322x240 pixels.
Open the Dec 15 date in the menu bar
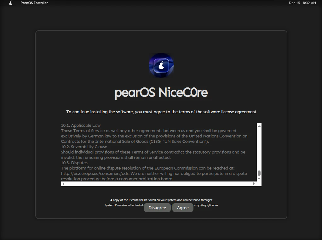[x=294, y=3]
